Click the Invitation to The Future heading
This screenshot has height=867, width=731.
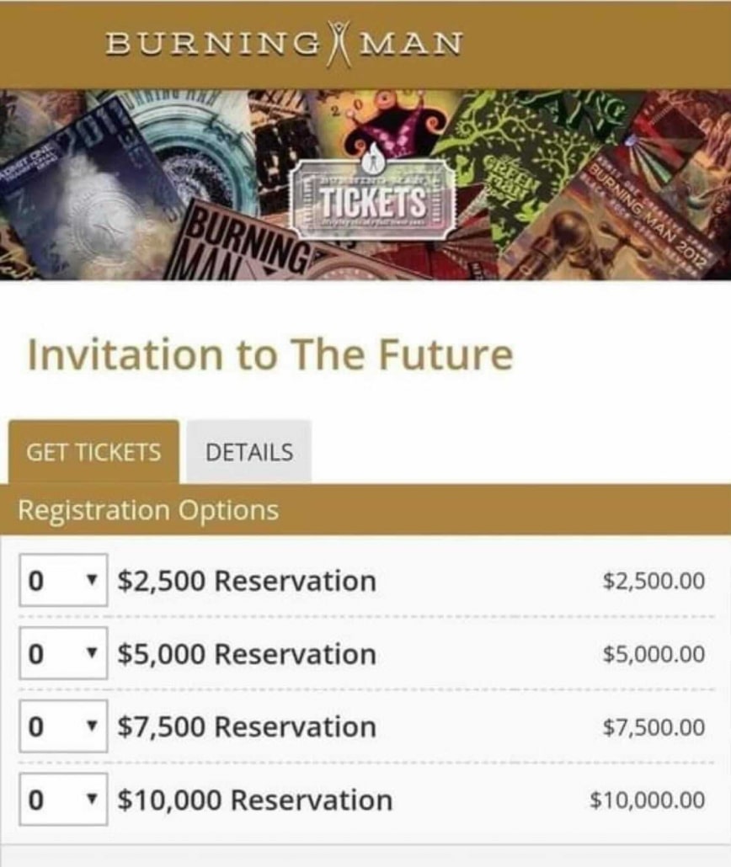pos(269,354)
